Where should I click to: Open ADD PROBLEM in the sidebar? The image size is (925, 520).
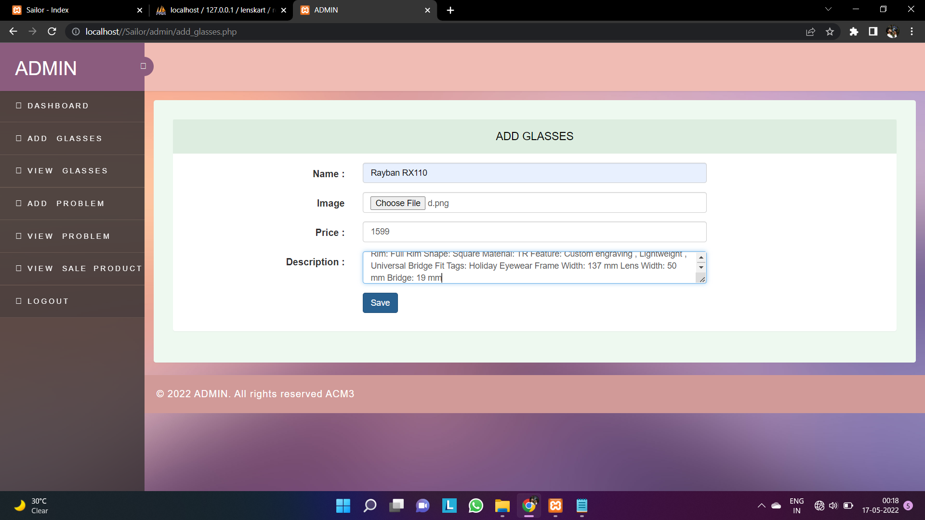coord(72,204)
